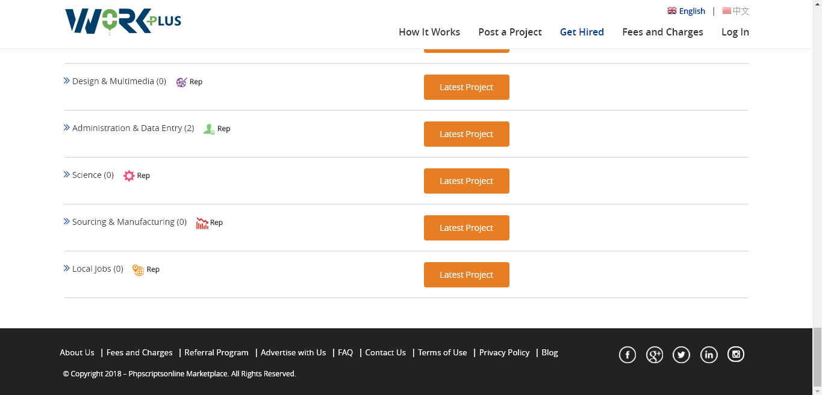This screenshot has width=822, height=395.
Task: Click the double-arrow beside Design & Multimedia
Action: pos(67,81)
